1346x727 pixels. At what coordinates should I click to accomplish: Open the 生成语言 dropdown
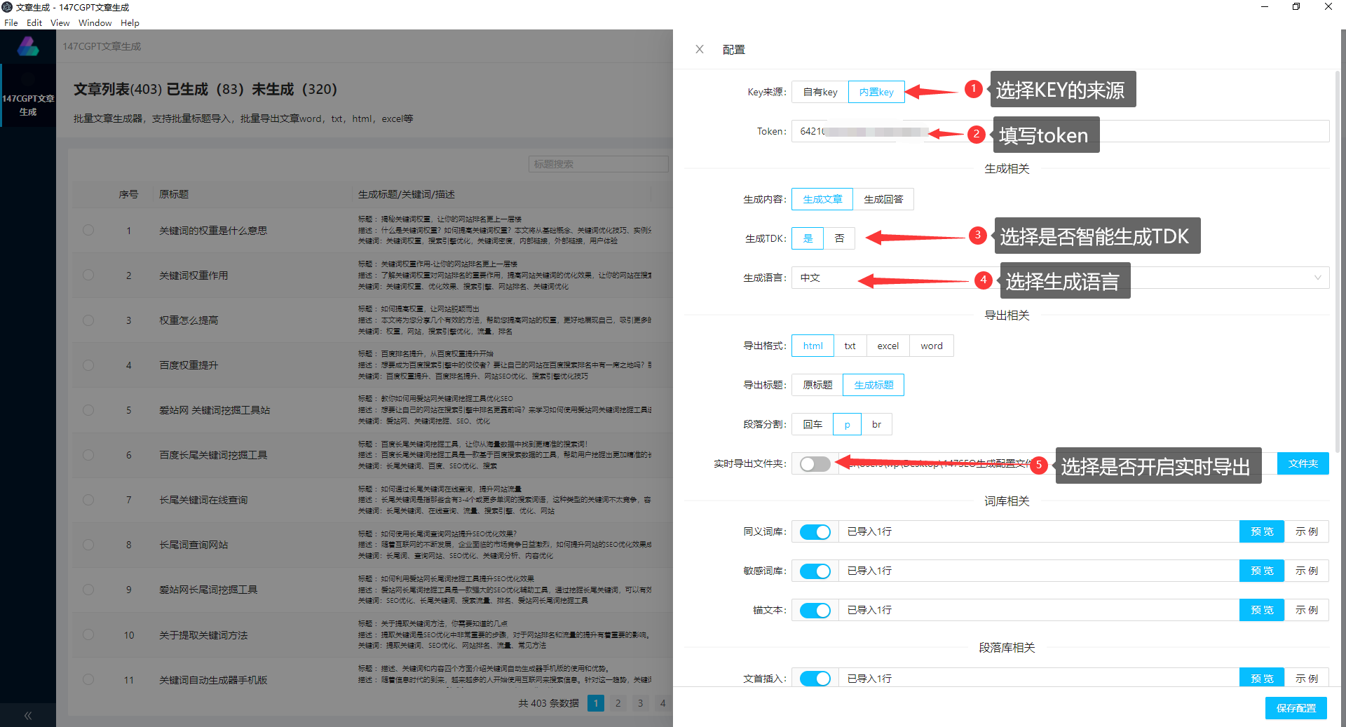tap(1060, 278)
